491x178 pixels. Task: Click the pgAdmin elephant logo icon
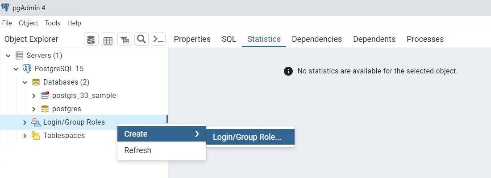pyautogui.click(x=5, y=8)
